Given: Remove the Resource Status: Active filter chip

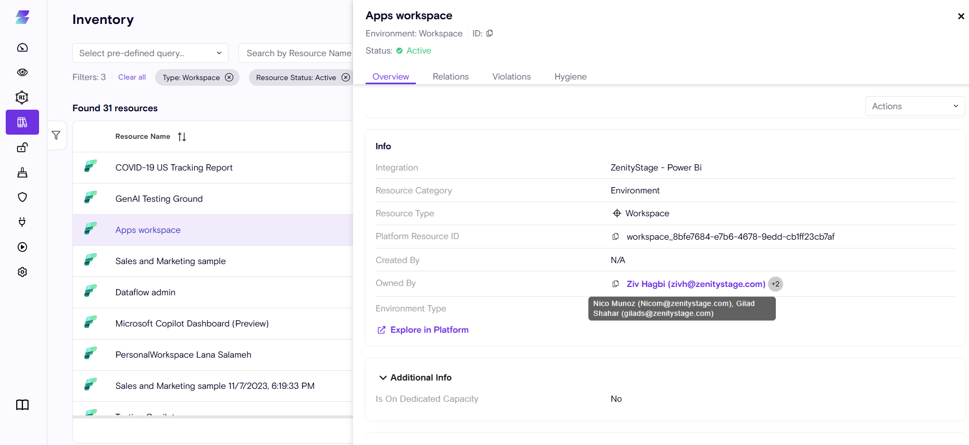Looking at the screenshot, I should click(346, 77).
